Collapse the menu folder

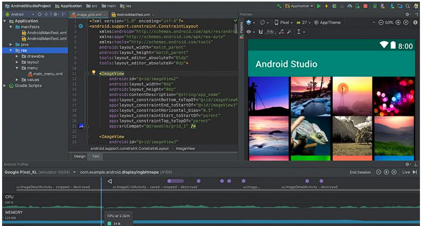click(x=17, y=68)
